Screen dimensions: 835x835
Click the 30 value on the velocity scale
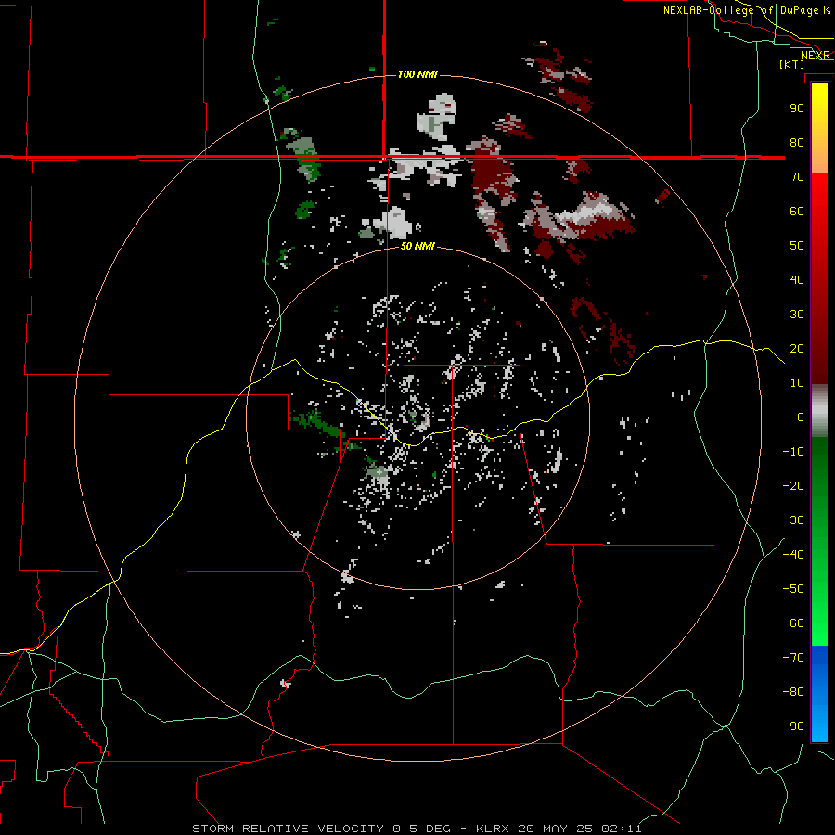797,315
